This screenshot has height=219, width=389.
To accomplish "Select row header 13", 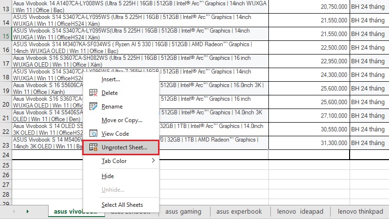I will (x=6, y=7).
